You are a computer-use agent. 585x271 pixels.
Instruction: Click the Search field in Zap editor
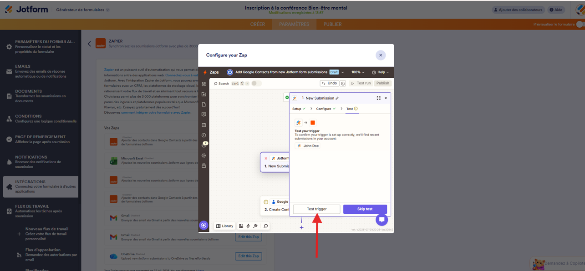(x=230, y=84)
